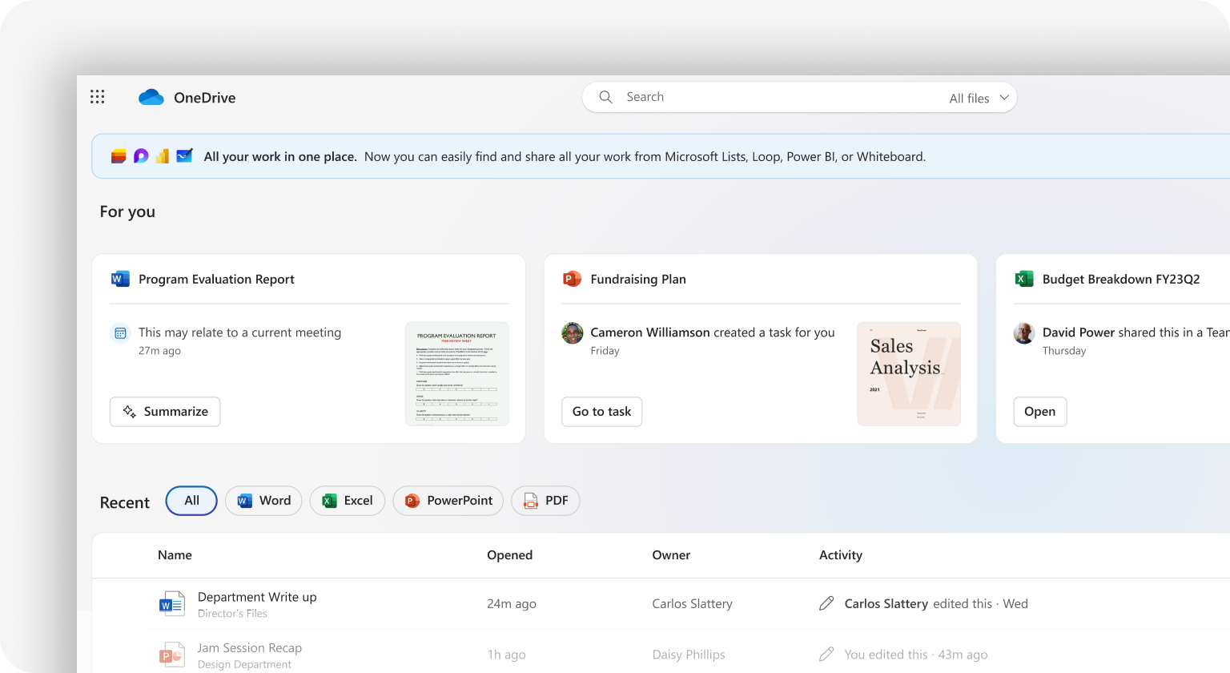Viewport: 1230px width, 673px height.
Task: Select the All recent filter
Action: pos(191,501)
